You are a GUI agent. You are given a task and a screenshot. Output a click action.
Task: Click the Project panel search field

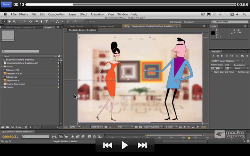click(20, 51)
